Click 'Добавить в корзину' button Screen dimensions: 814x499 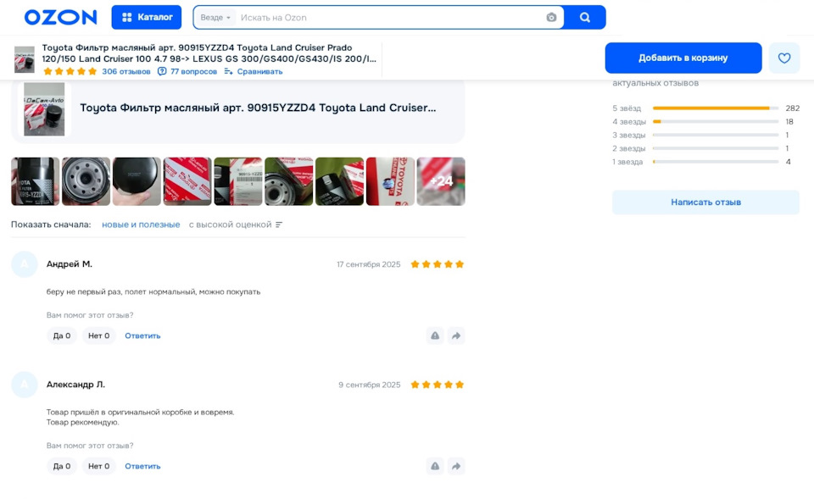click(683, 58)
